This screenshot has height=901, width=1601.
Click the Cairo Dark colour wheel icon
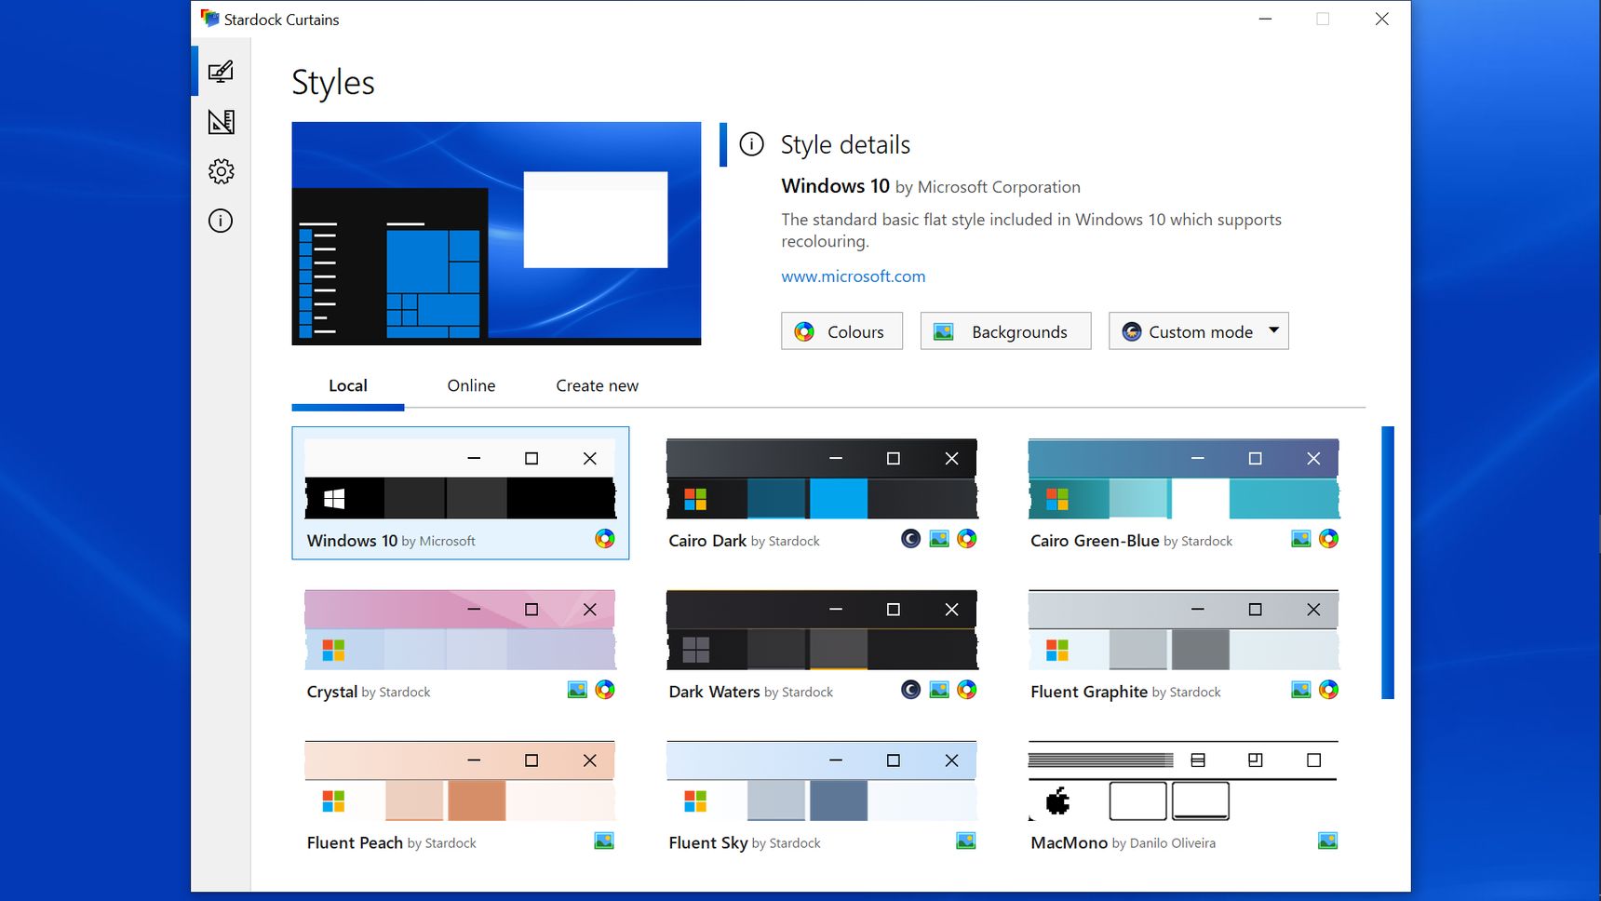967,538
